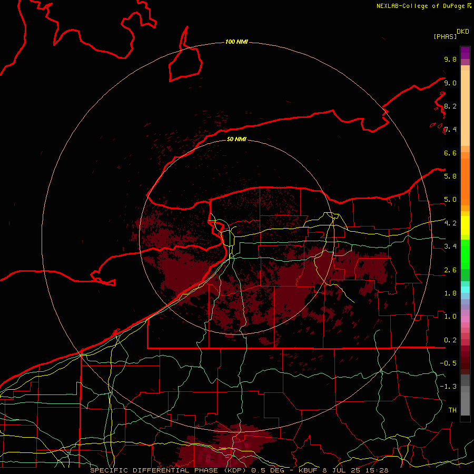Click the 5.8 value on color scale
Screen dimensions: 474x474
click(450, 176)
